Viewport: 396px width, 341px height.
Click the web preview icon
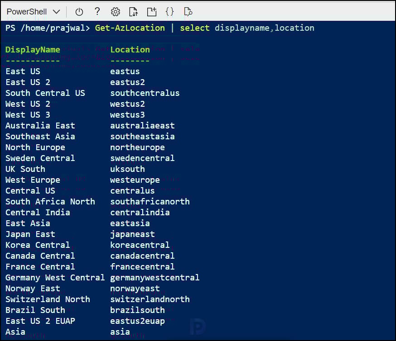[x=188, y=12]
